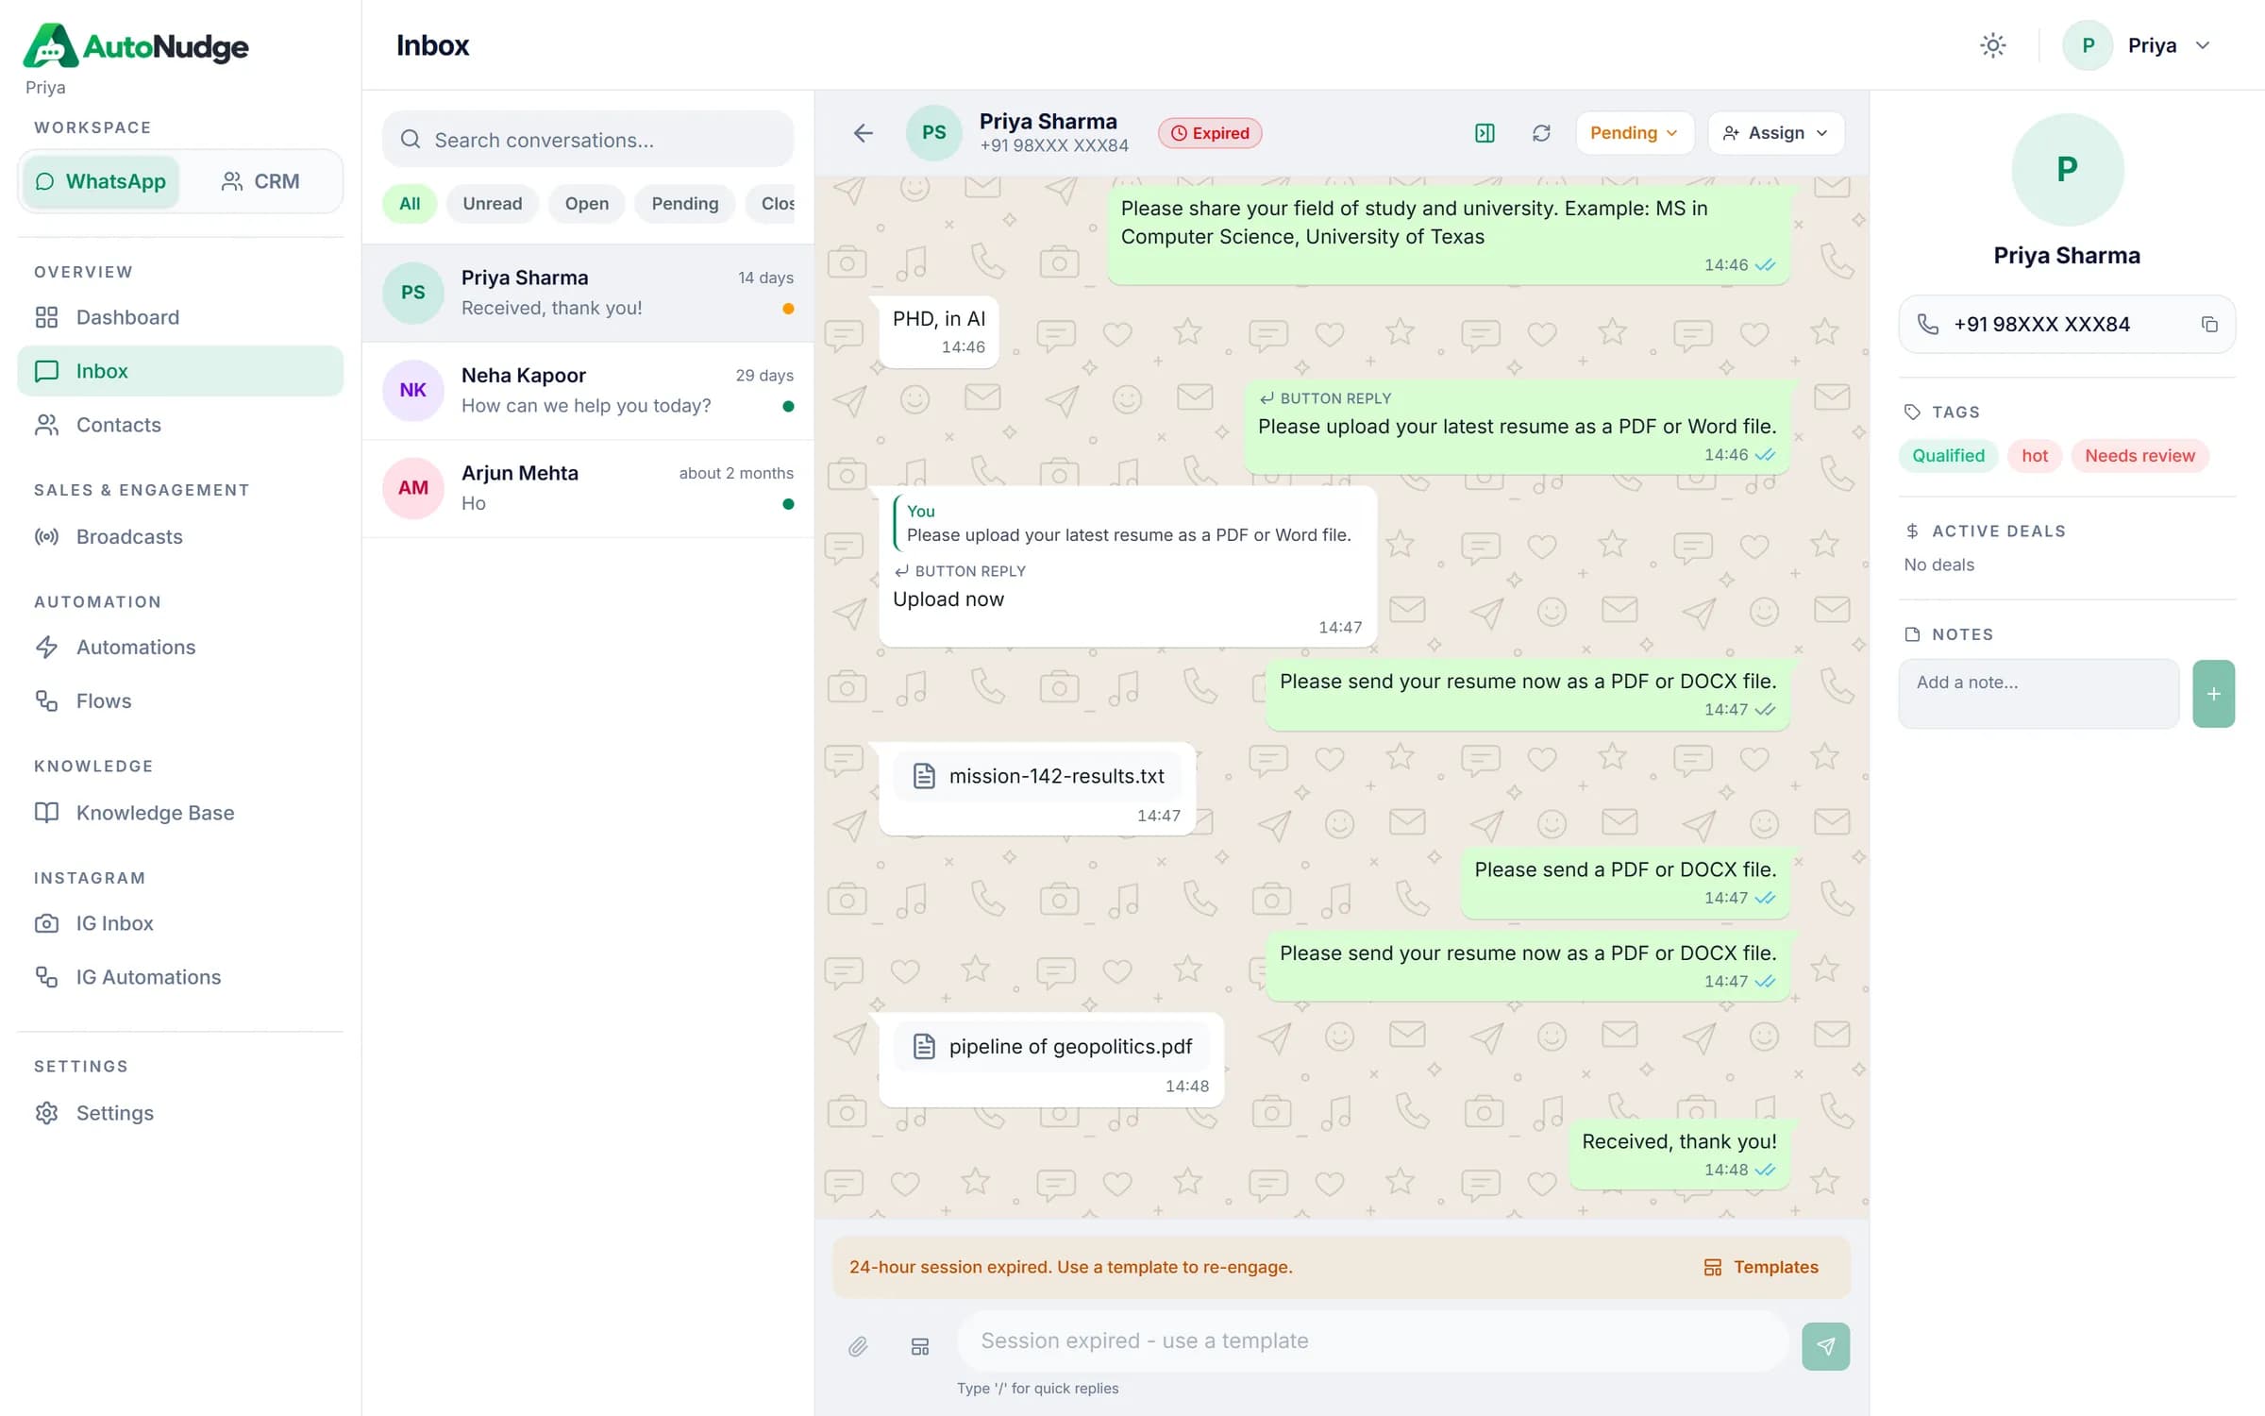This screenshot has height=1416, width=2265.
Task: Switch workspace to WhatsApp
Action: pos(101,181)
